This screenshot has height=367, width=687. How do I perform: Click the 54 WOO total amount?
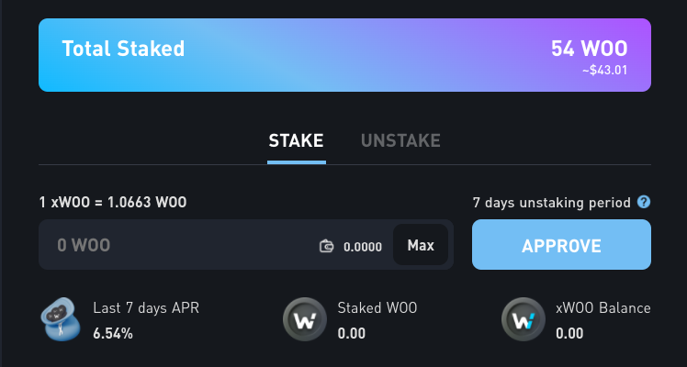(590, 49)
